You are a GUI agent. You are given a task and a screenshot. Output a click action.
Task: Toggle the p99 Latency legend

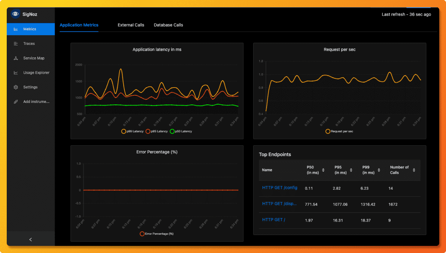[x=132, y=131]
